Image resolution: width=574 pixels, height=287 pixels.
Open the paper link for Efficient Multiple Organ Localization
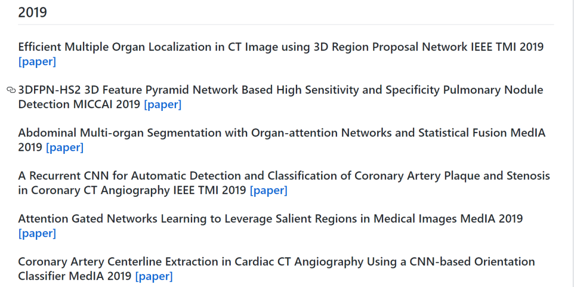[x=37, y=62]
